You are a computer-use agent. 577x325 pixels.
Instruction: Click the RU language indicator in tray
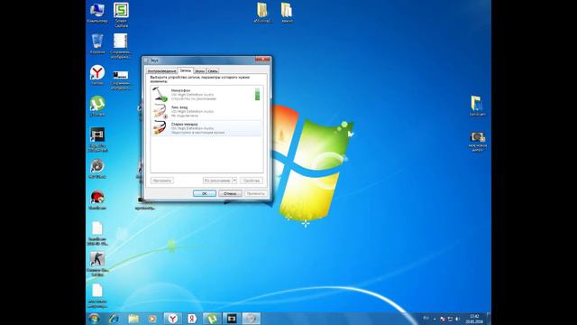point(426,318)
